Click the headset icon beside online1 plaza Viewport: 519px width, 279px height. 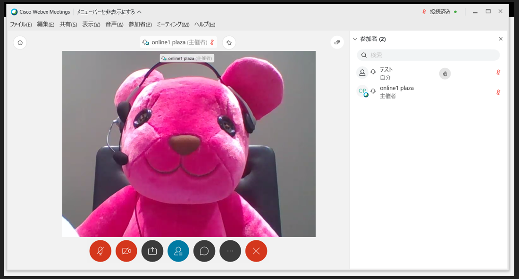[x=373, y=91]
